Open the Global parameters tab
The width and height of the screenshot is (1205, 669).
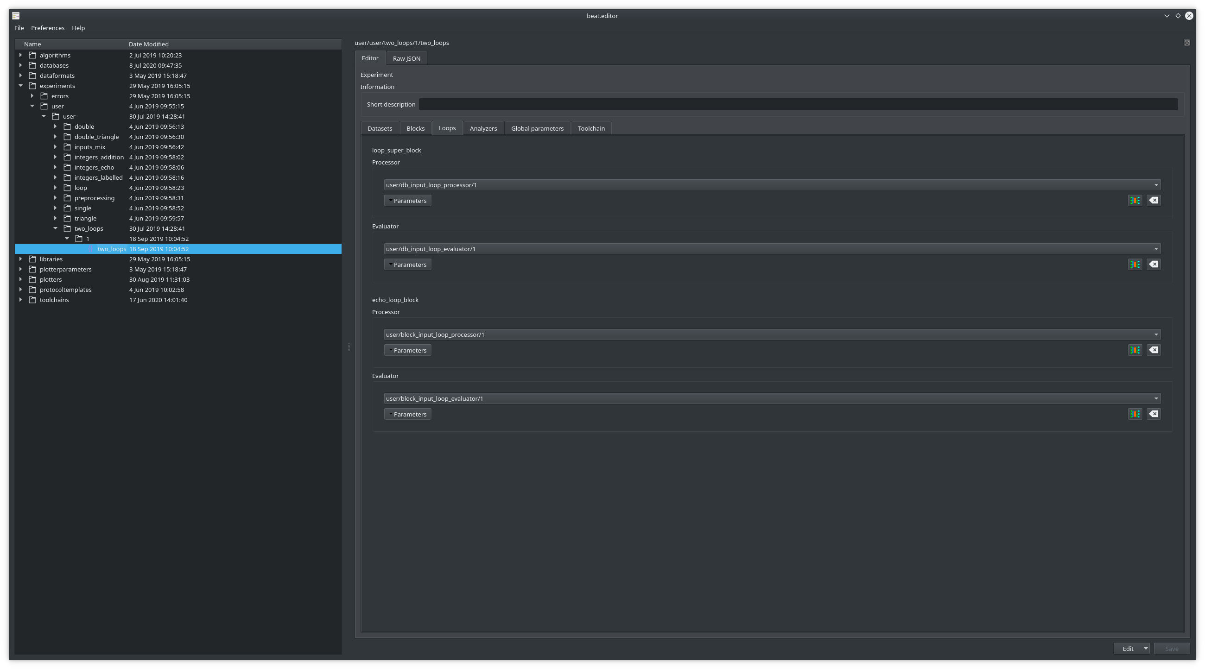coord(537,127)
